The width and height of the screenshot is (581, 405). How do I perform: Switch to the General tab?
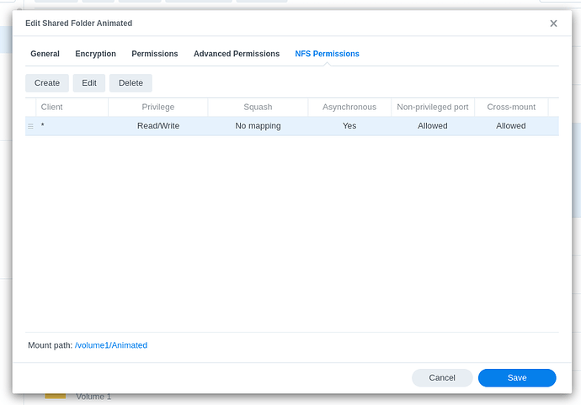tap(45, 54)
